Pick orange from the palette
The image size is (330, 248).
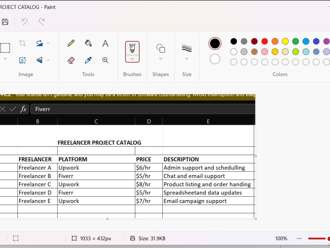point(275,41)
